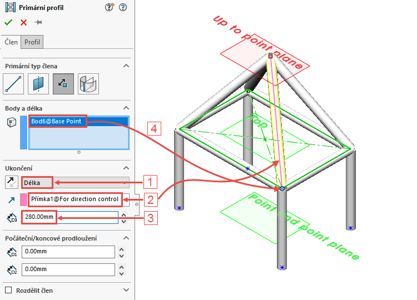Click the resize handle below the points list
Screen dimensions: 417x300
[79, 152]
